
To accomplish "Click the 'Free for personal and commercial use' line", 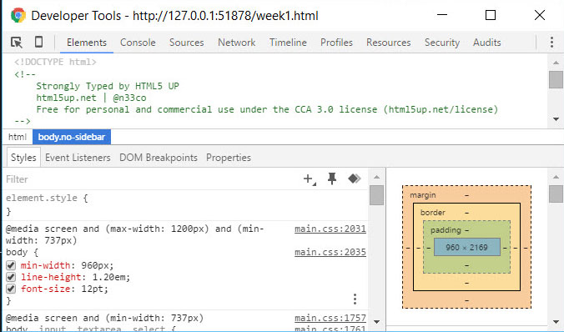I will pos(267,109).
